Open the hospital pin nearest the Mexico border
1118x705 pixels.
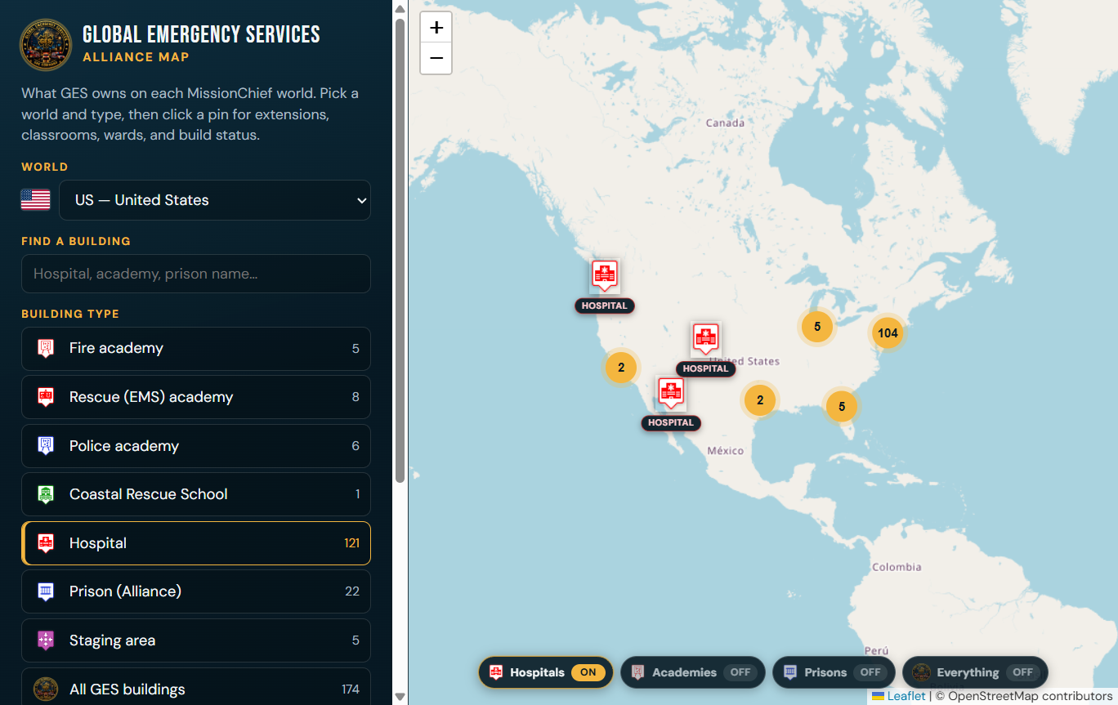tap(671, 393)
